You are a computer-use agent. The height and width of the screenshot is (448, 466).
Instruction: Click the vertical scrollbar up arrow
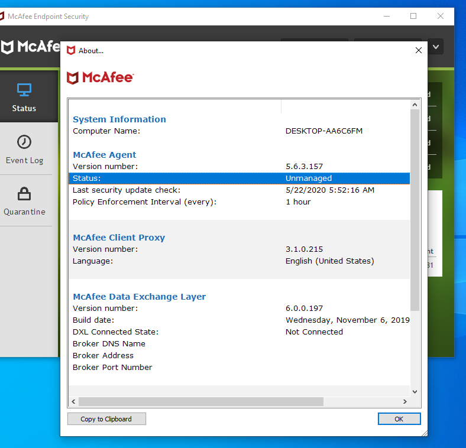pyautogui.click(x=415, y=105)
